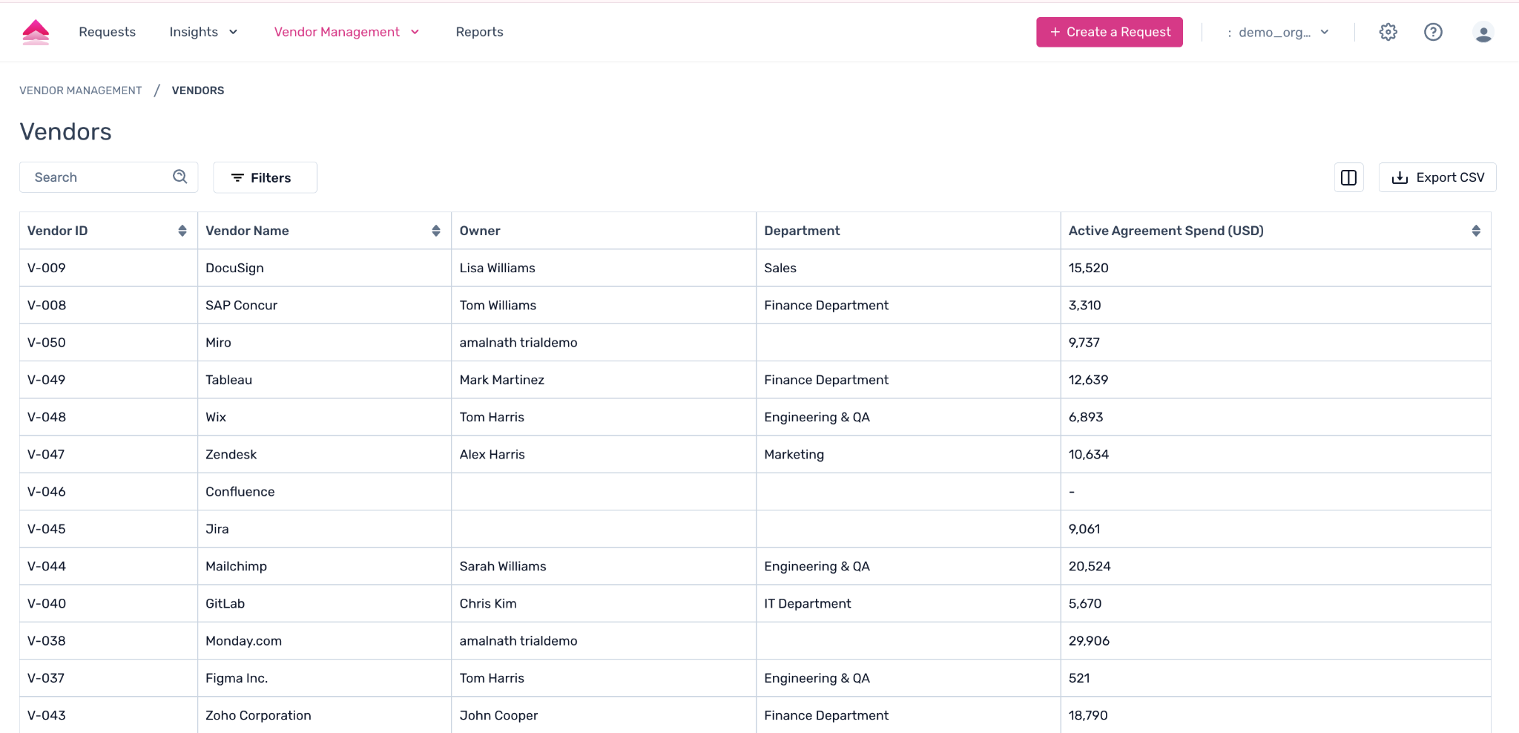Image resolution: width=1519 pixels, height=733 pixels.
Task: Click the spend value 12,639
Action: tap(1088, 380)
